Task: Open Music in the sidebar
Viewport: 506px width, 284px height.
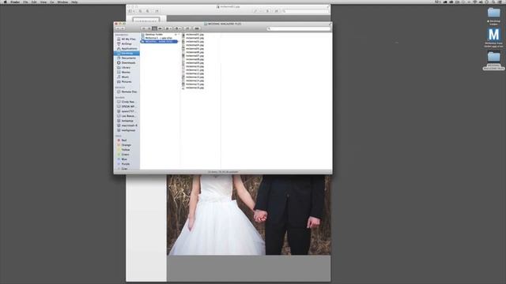Action: click(x=126, y=77)
